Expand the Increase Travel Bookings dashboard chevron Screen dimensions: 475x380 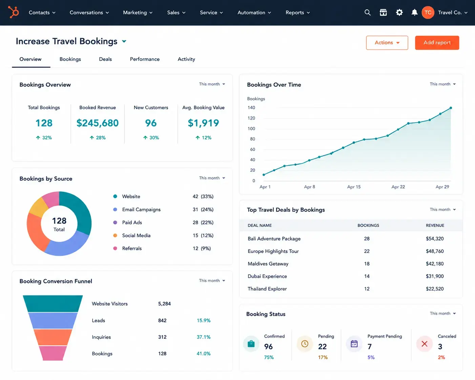[124, 41]
